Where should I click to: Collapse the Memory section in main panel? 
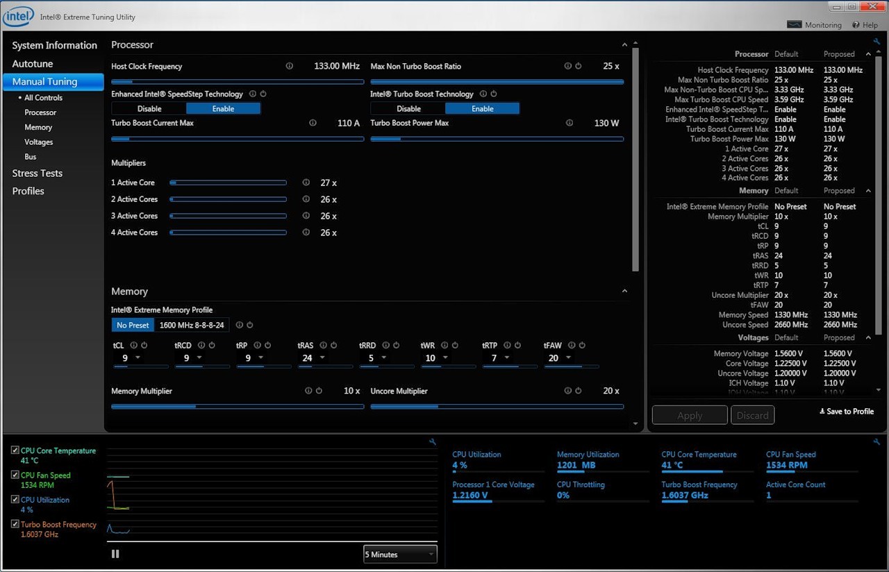coord(624,292)
